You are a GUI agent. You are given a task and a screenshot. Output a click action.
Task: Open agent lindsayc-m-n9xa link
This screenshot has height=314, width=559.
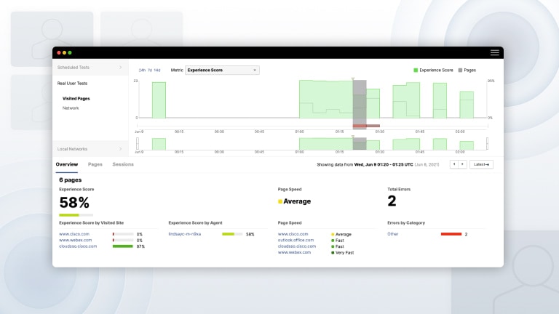185,234
